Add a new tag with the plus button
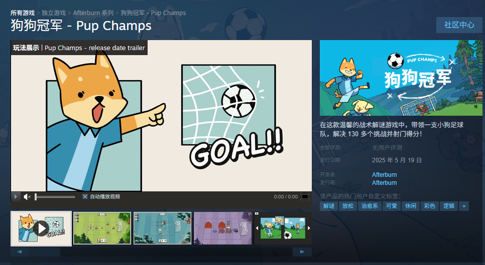Viewport: 485px width, 265px height. coord(464,206)
